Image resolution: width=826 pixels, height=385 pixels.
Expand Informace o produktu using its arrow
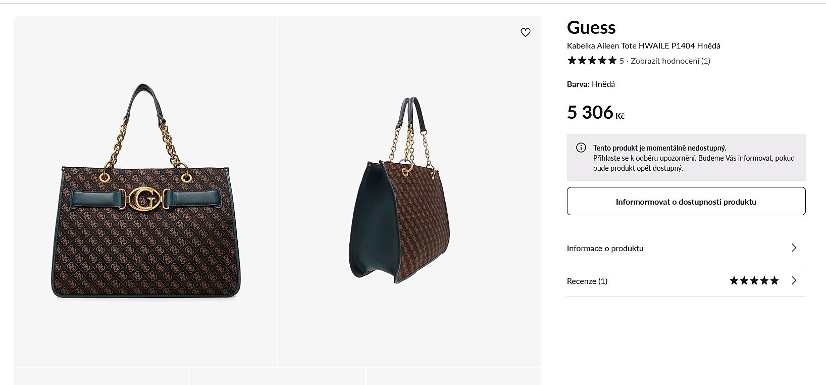(794, 248)
